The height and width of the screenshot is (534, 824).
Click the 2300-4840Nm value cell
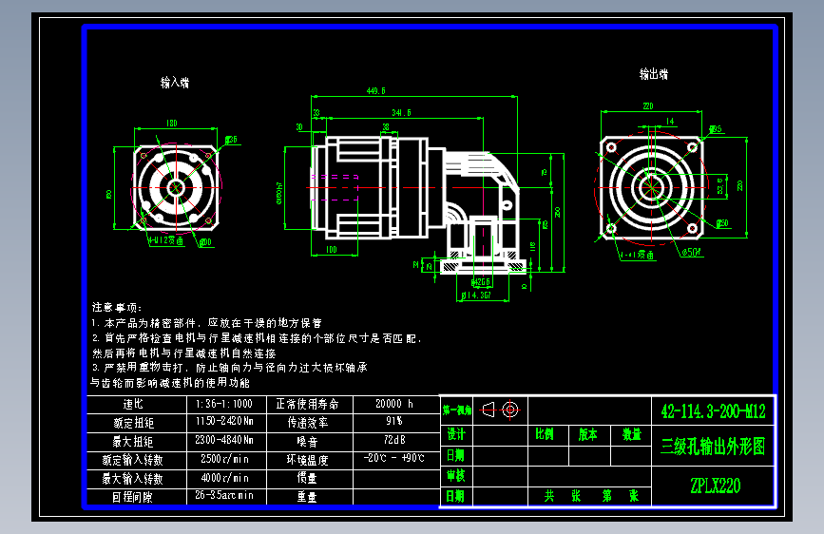[226, 442]
